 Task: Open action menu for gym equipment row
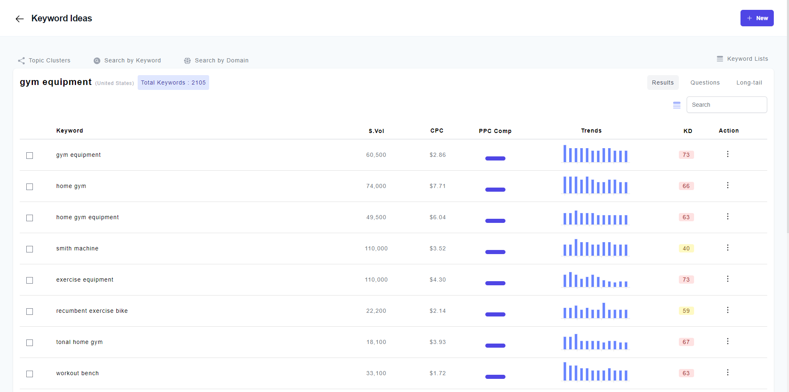click(727, 154)
